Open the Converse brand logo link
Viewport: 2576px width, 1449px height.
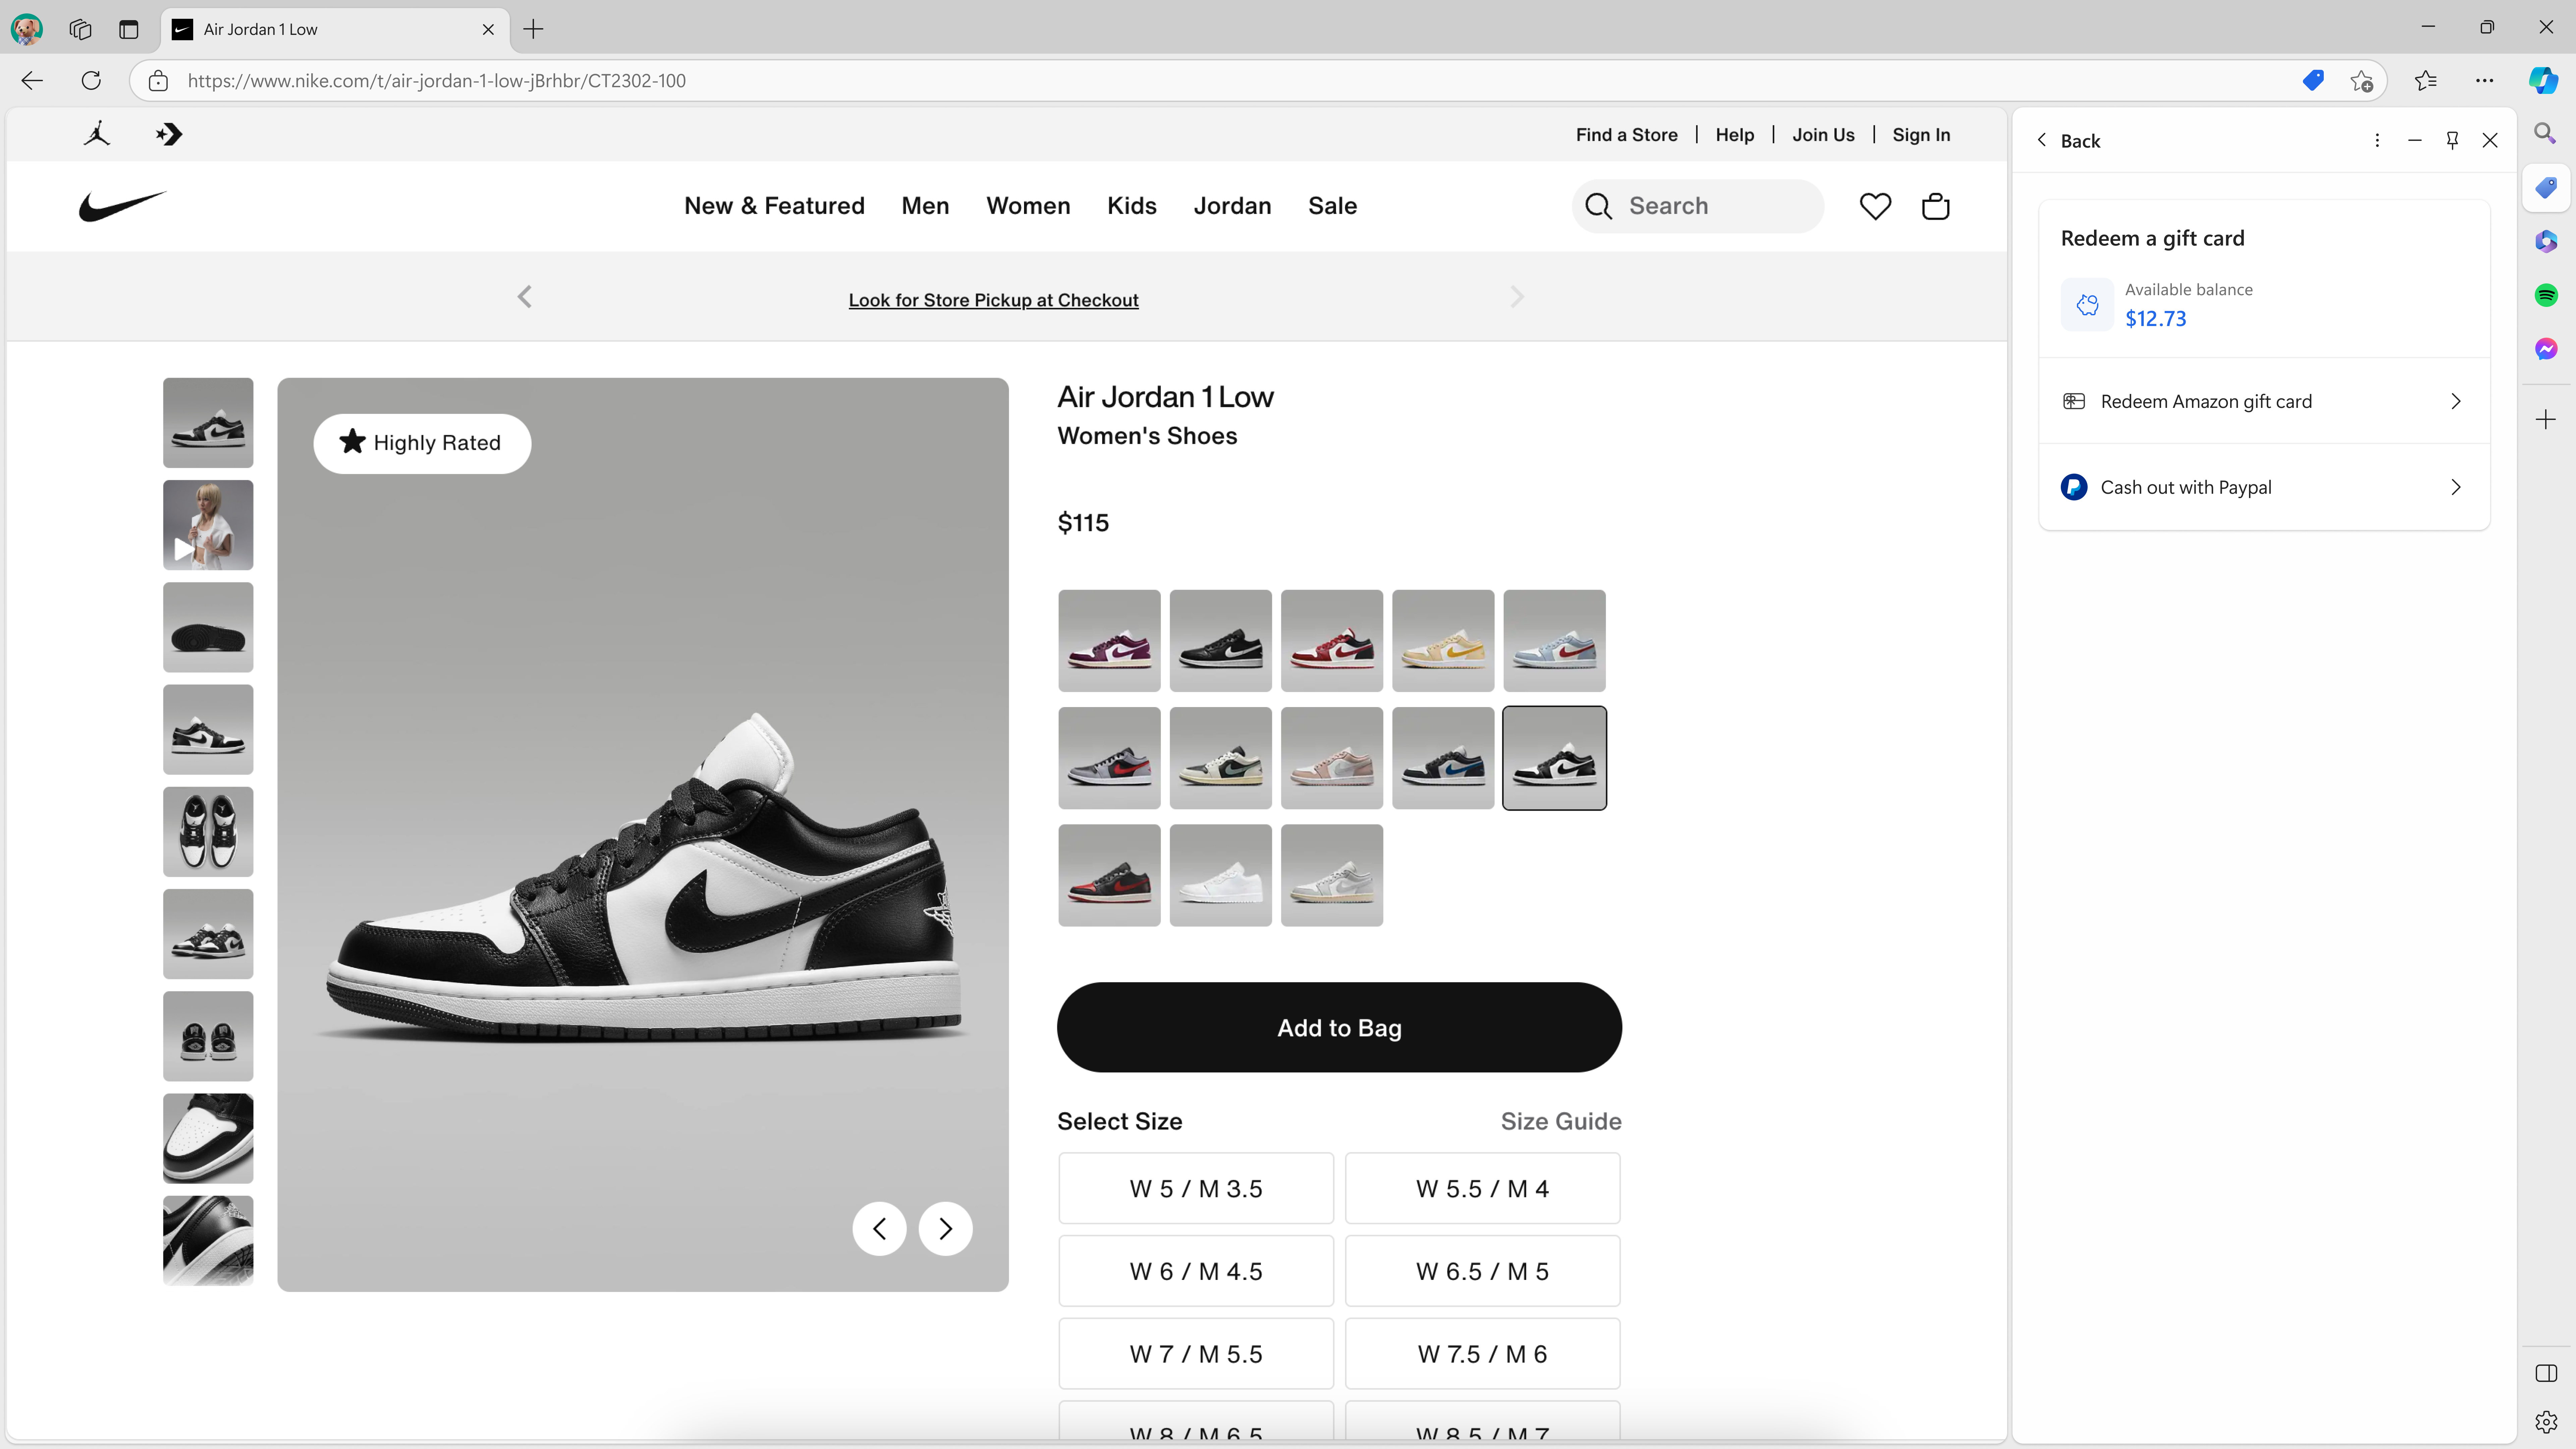click(169, 134)
